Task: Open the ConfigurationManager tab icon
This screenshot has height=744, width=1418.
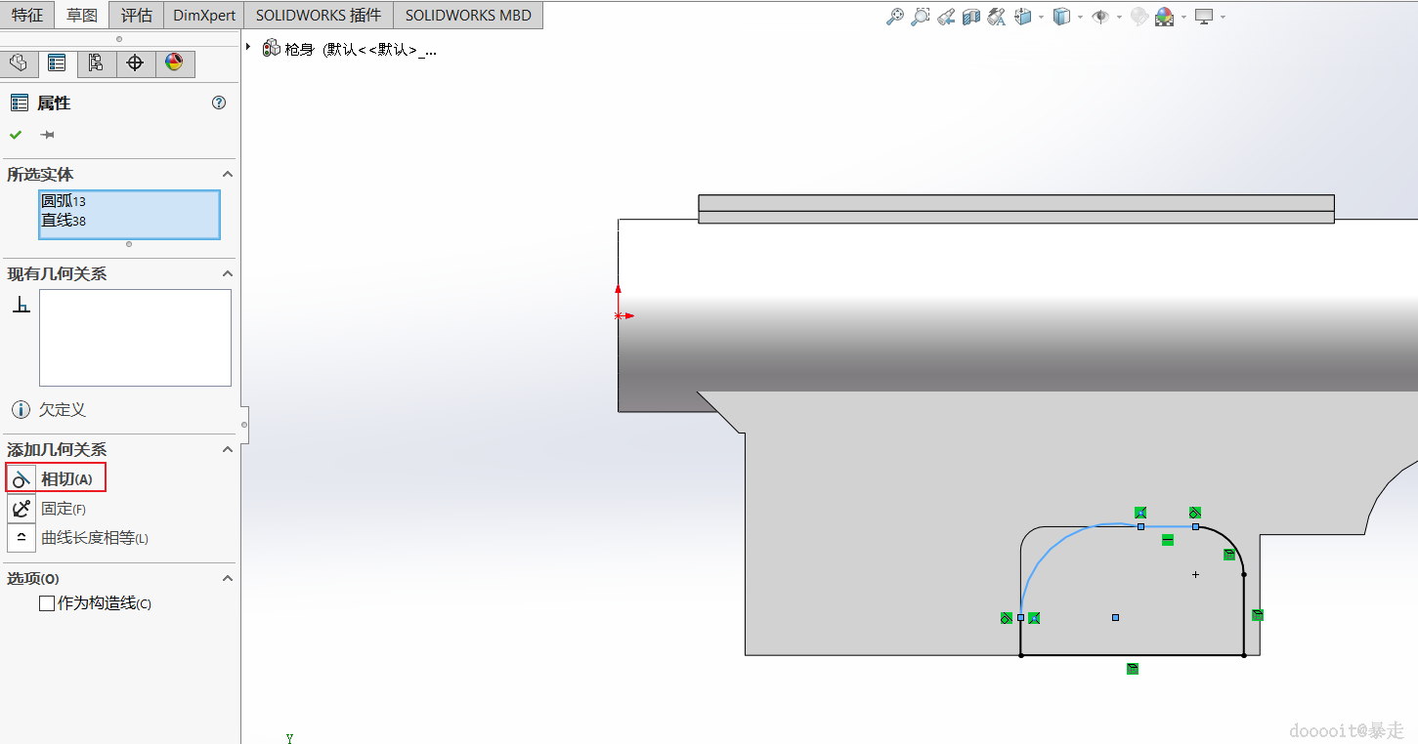Action: (96, 63)
